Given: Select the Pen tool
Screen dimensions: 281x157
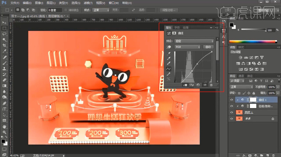Looking at the screenshot, I should click(4, 103).
